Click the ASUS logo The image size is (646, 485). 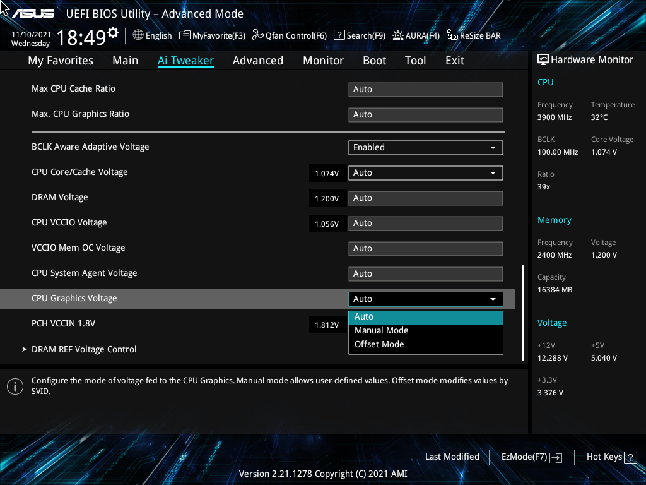(x=33, y=14)
